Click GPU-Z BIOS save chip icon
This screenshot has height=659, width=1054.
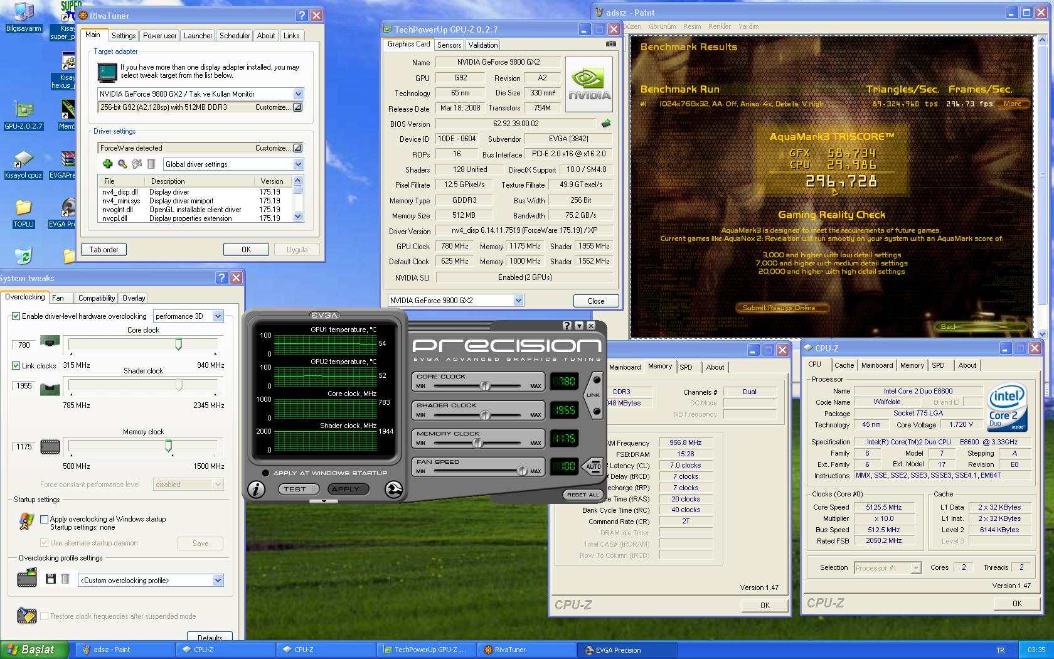pyautogui.click(x=606, y=124)
